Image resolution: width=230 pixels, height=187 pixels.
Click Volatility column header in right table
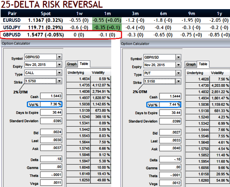pyautogui.click(x=220, y=73)
